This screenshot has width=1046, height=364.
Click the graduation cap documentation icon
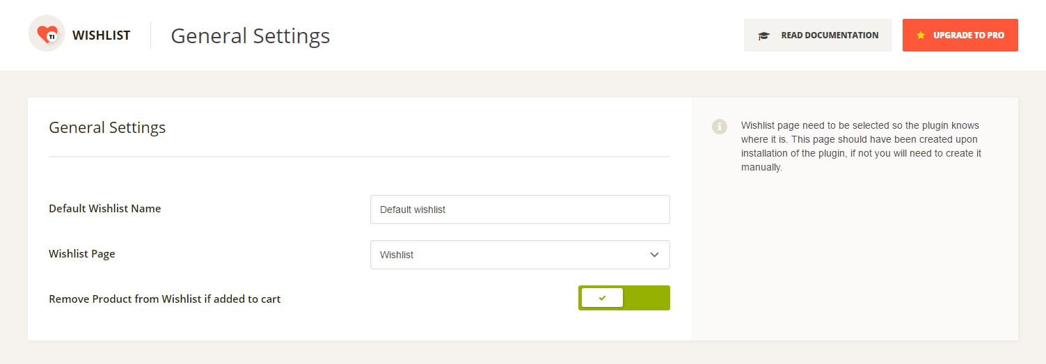(x=763, y=35)
